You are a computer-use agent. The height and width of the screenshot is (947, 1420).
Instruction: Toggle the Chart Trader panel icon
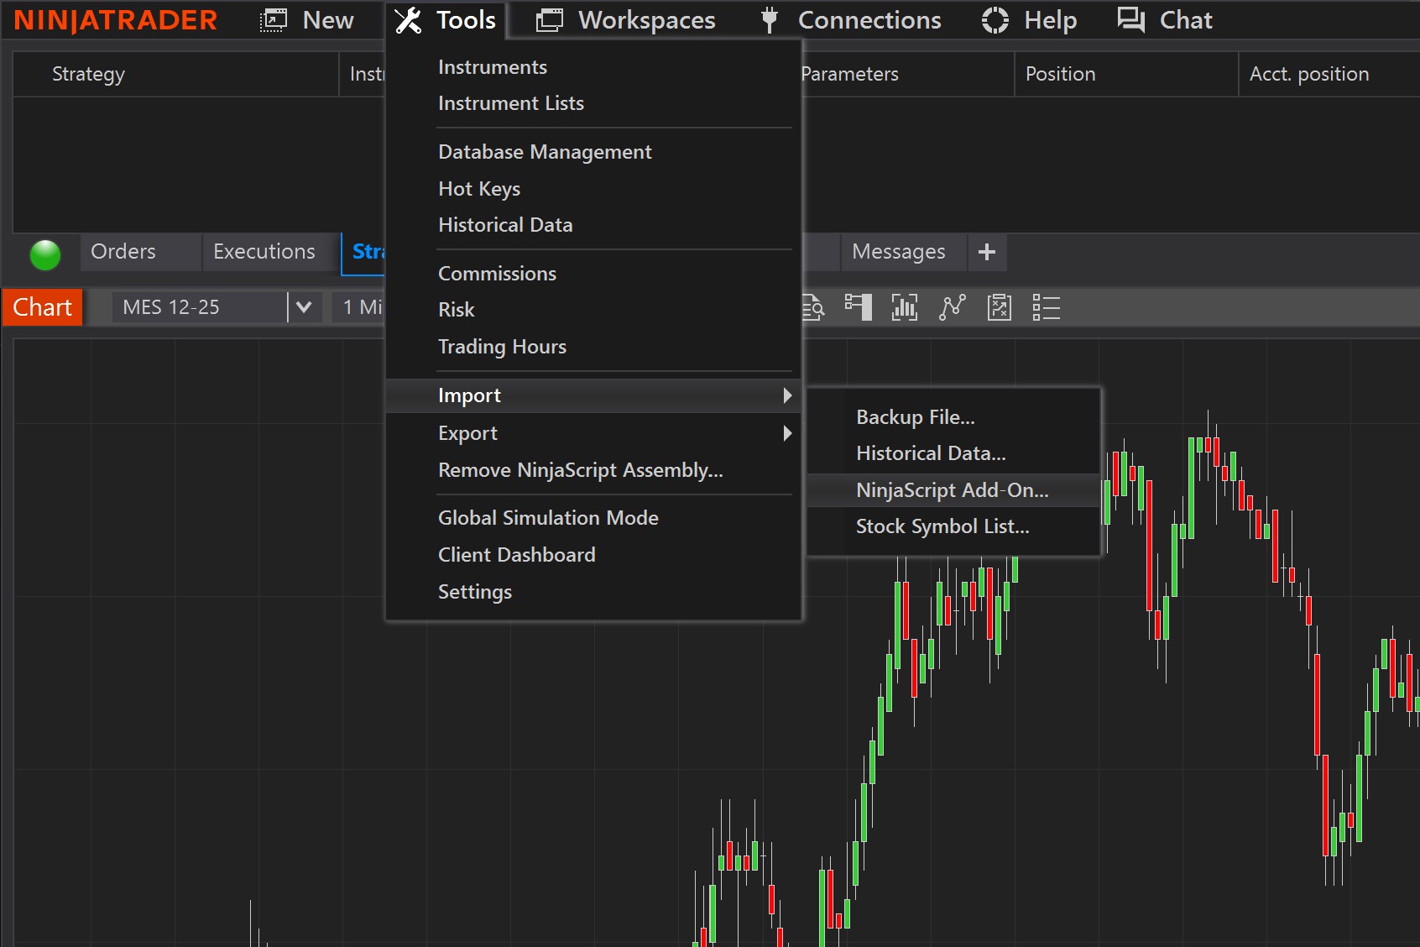[x=858, y=307]
